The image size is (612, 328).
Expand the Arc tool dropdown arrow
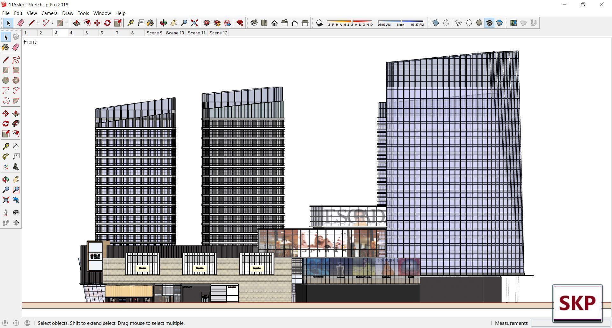coord(52,23)
